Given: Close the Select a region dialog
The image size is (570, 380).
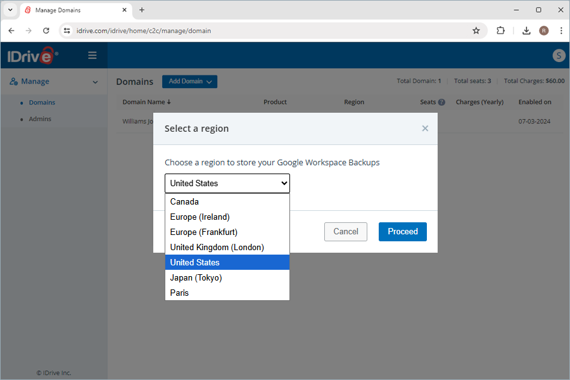Looking at the screenshot, I should coord(425,129).
